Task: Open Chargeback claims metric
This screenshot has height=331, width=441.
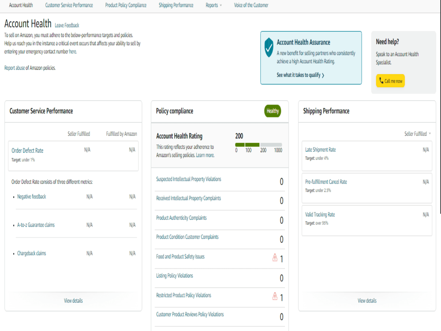Action: tap(31, 253)
